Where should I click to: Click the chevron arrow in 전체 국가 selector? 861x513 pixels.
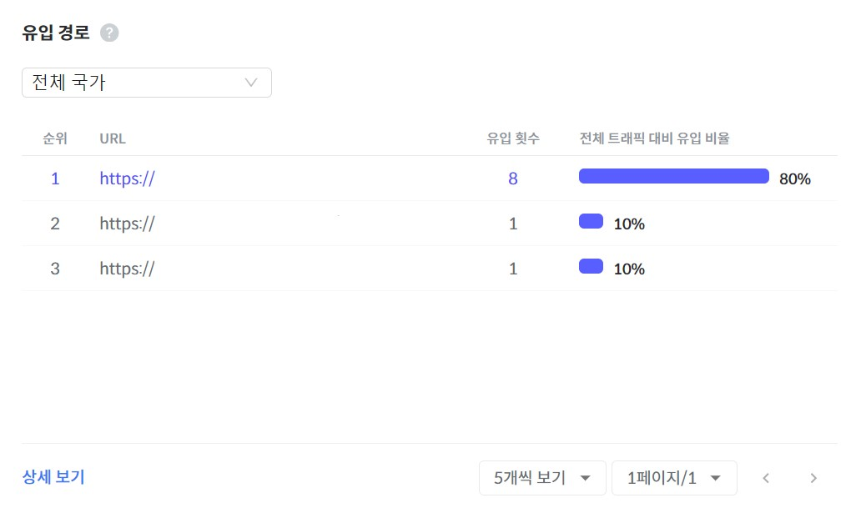[x=251, y=83]
